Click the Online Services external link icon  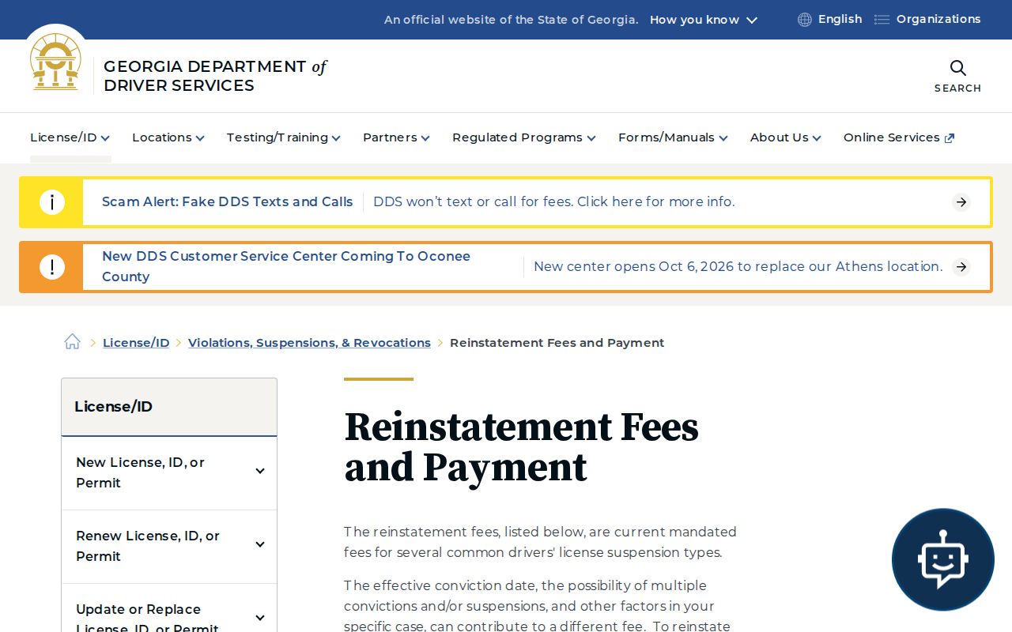click(x=950, y=138)
